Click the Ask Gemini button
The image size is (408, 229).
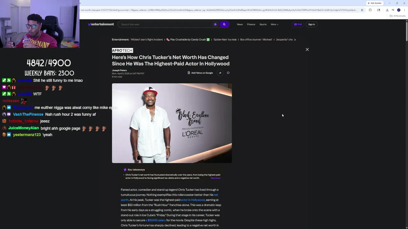point(375,3)
